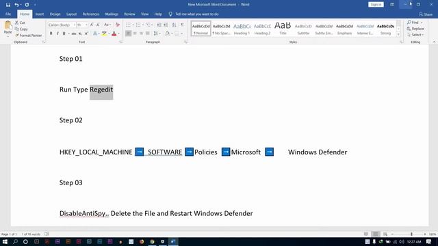
Task: Increase font size with Grow Font
Action: (92, 25)
